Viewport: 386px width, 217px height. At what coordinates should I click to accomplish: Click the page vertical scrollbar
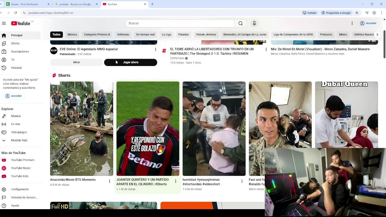384,44
